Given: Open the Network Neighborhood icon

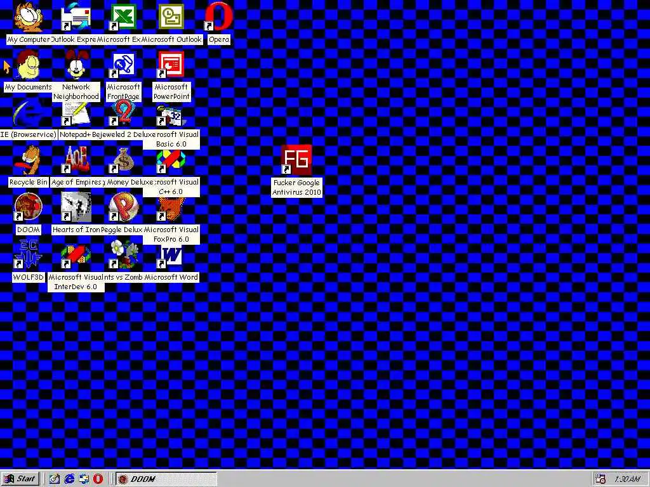Looking at the screenshot, I should 76,65.
